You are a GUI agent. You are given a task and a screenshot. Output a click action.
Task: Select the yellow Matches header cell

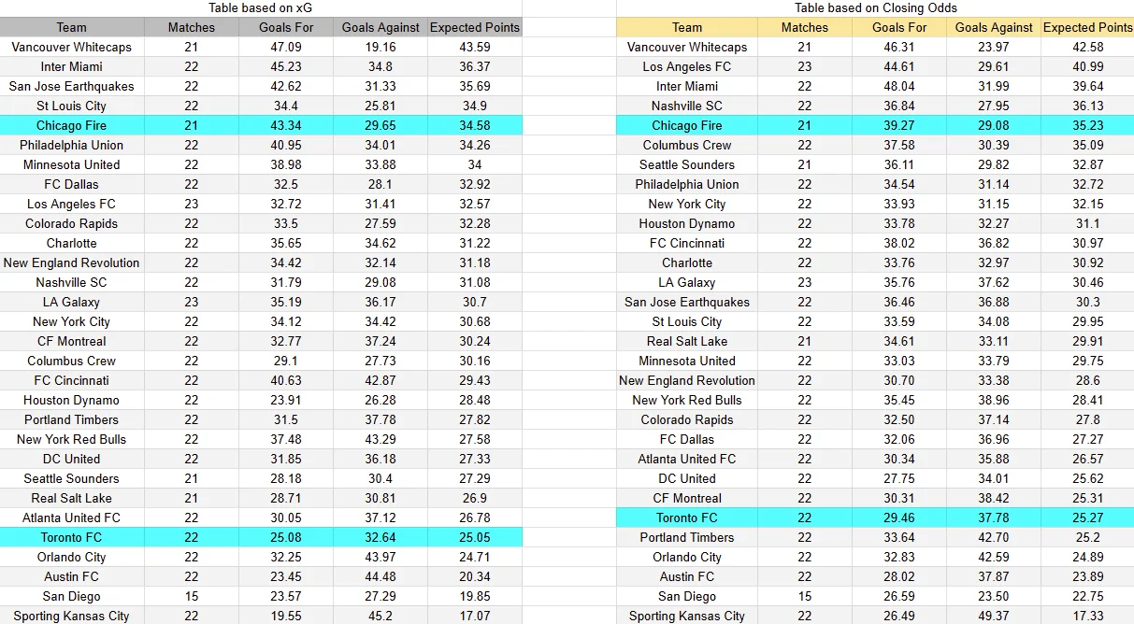tap(805, 27)
